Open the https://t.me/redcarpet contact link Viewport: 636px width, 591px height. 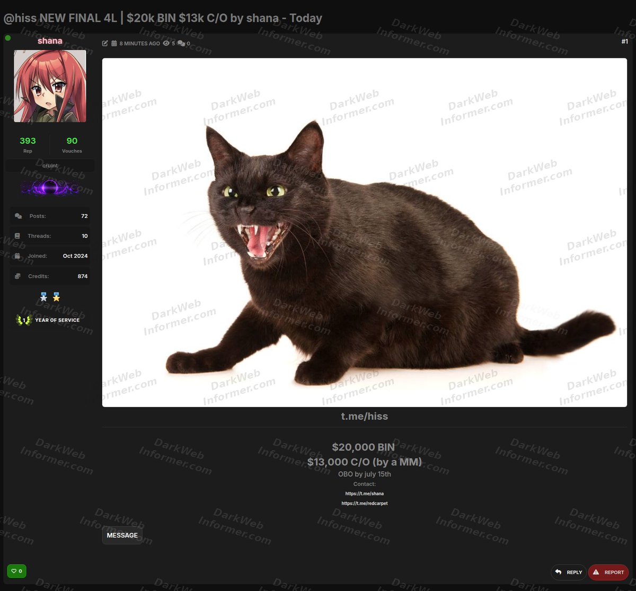(365, 503)
